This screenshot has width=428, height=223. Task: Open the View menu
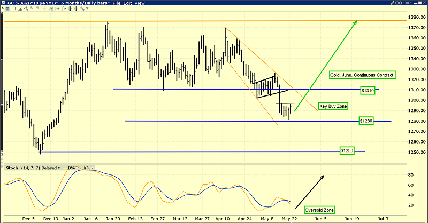[x=140, y=3]
